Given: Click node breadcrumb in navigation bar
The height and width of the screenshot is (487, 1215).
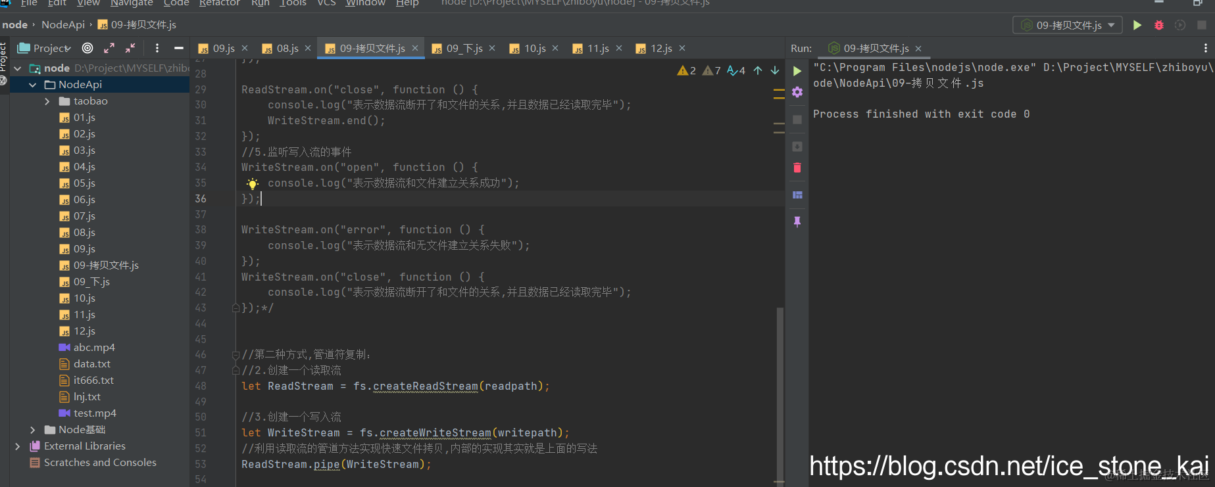Looking at the screenshot, I should 14,25.
